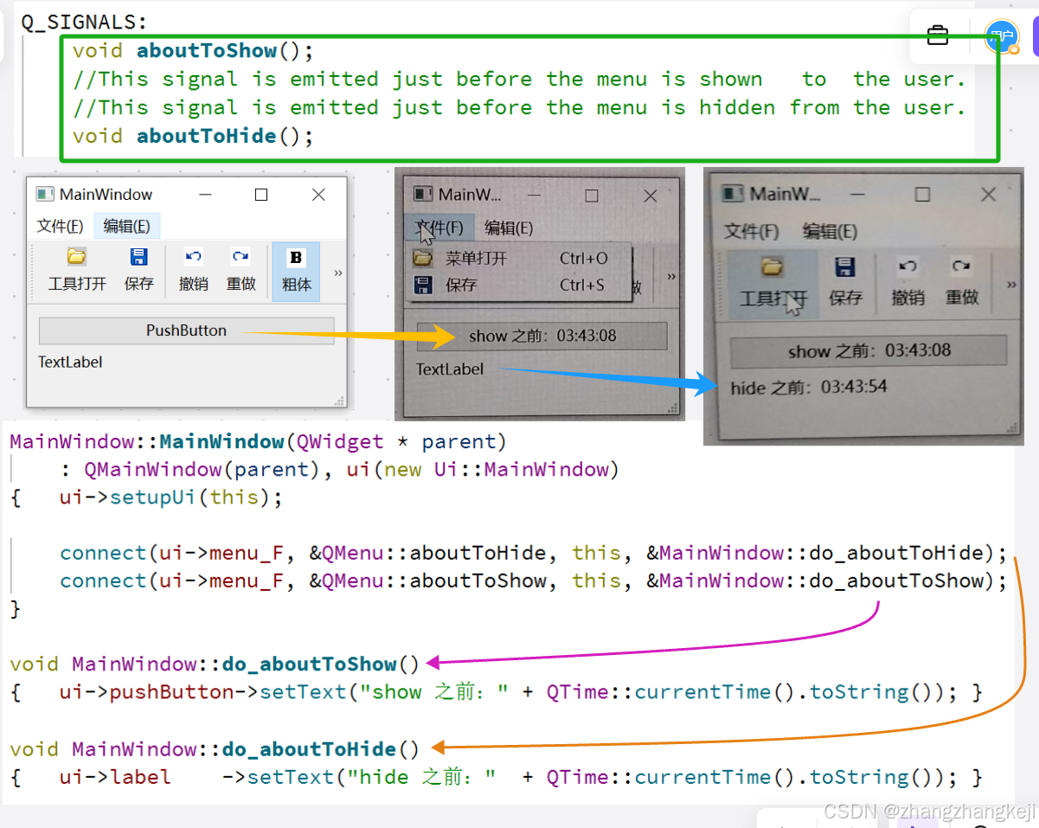The width and height of the screenshot is (1039, 828).
Task: Maximize the middle window with open menu
Action: (x=592, y=196)
